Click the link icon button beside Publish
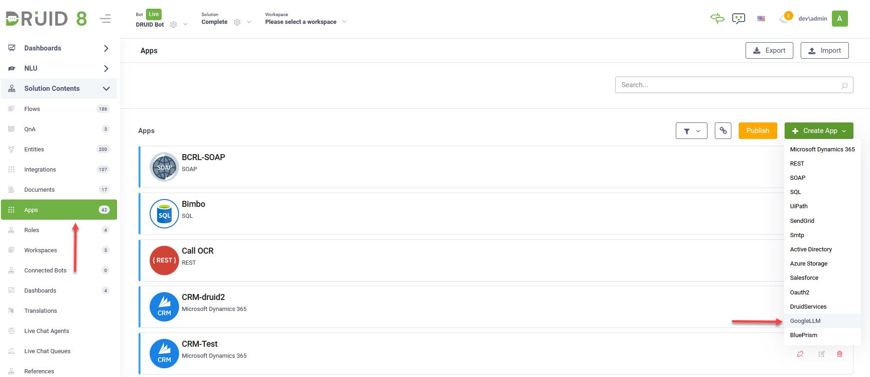This screenshot has height=377, width=870. click(723, 131)
